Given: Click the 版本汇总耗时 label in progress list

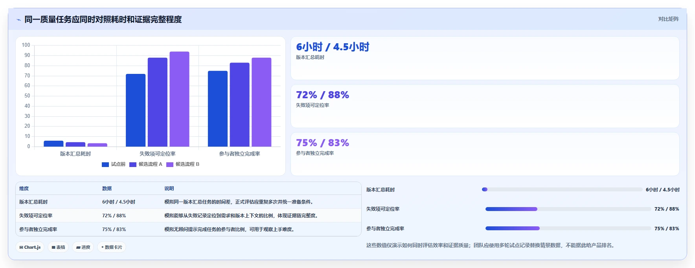Looking at the screenshot, I should pyautogui.click(x=381, y=190).
